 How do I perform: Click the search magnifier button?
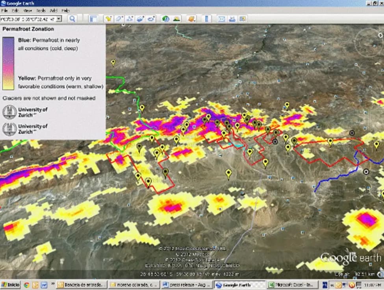pyautogui.click(x=72, y=19)
